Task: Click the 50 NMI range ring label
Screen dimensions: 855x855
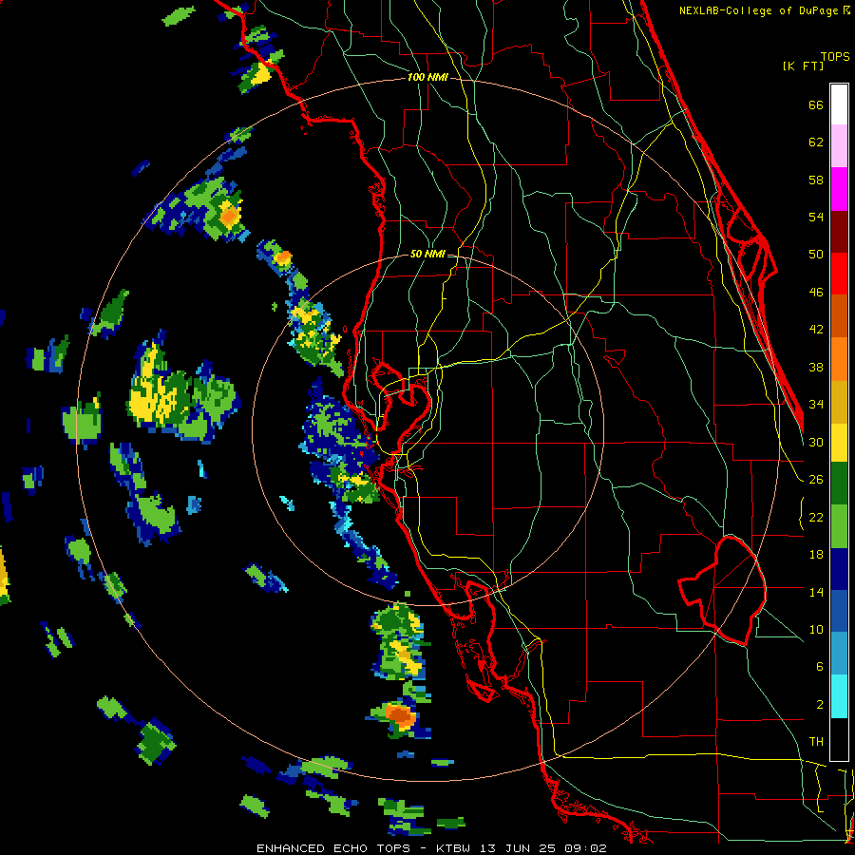Action: (427, 254)
